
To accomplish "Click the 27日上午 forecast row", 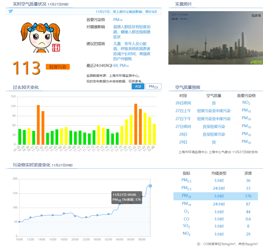I will click(x=215, y=111).
